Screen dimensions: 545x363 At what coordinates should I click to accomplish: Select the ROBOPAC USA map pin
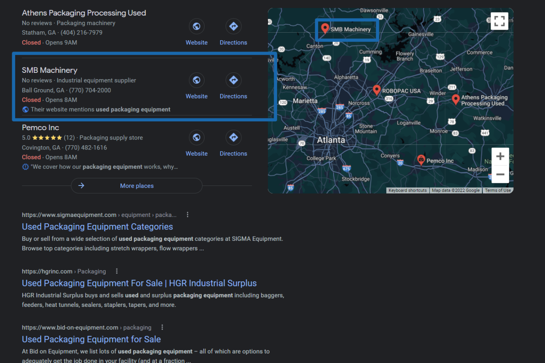376,90
